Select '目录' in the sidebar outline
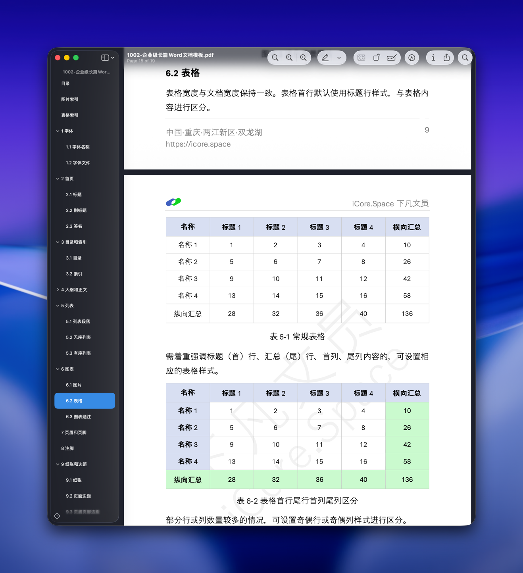 pyautogui.click(x=65, y=83)
